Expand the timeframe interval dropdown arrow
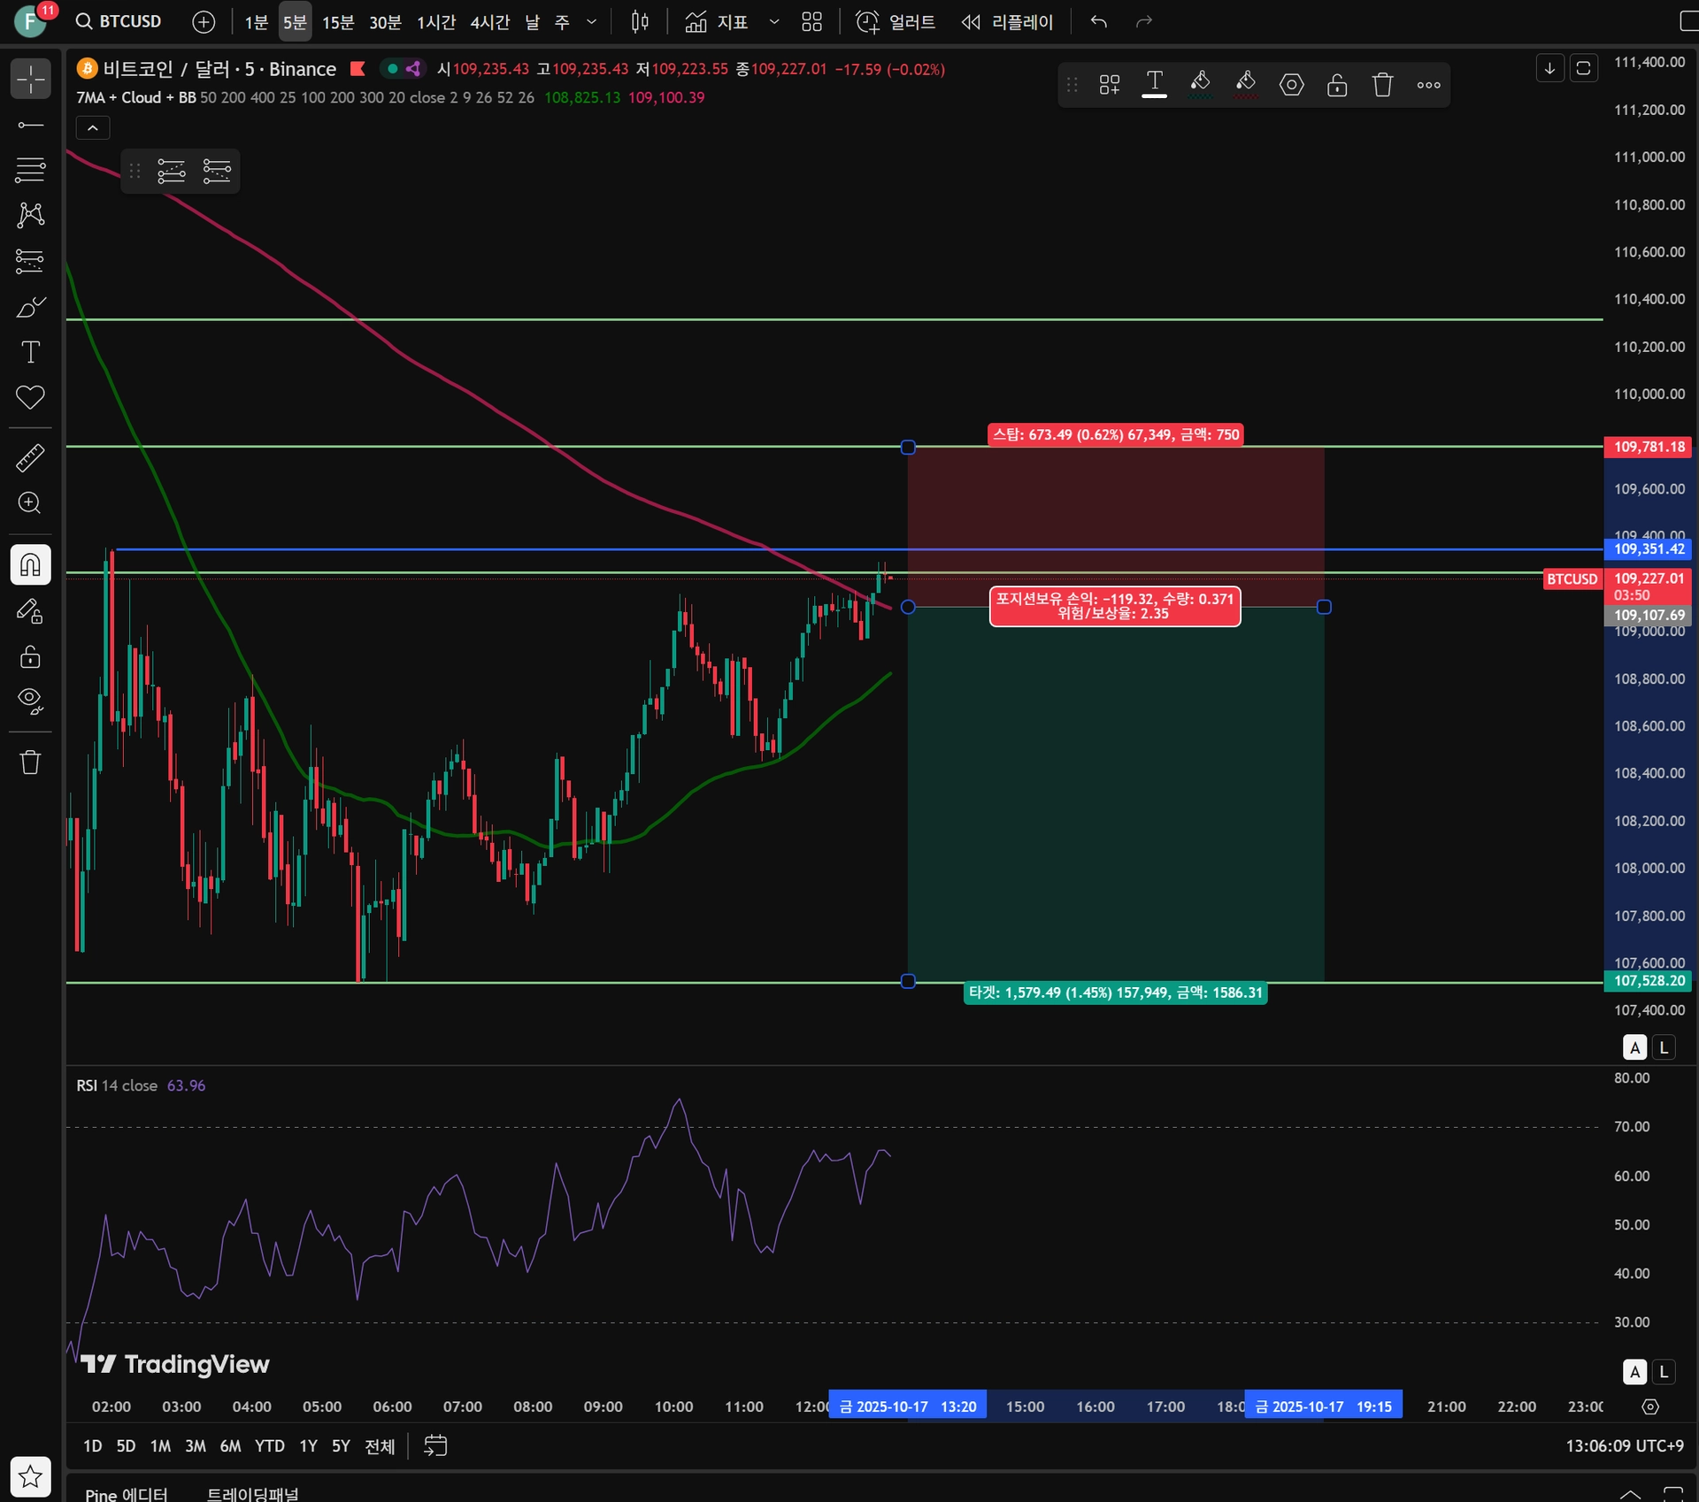This screenshot has width=1699, height=1502. click(x=591, y=22)
